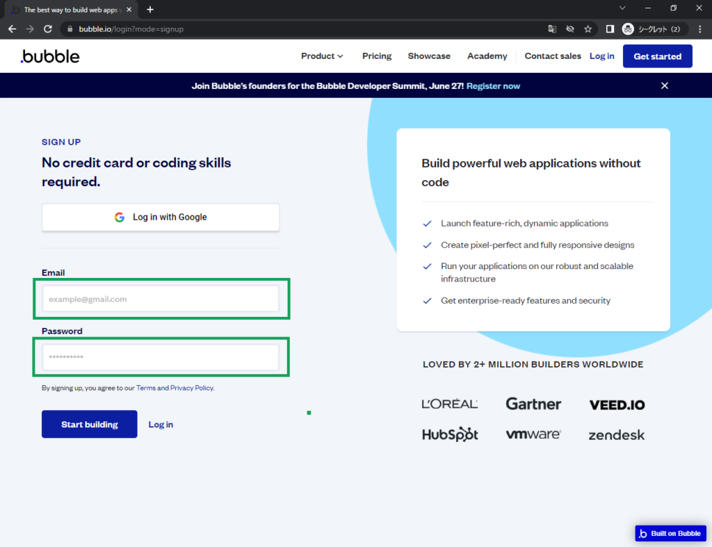The width and height of the screenshot is (712, 547).
Task: Click the Log in with Google button
Action: coord(161,218)
